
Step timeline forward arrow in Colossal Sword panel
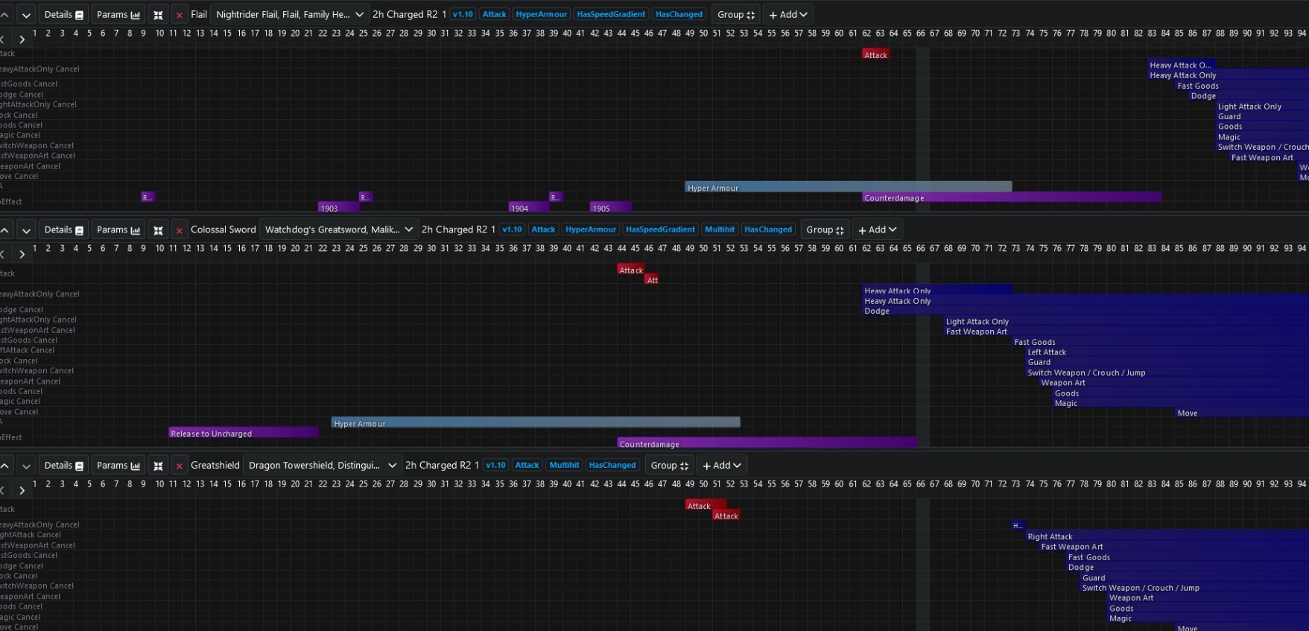[22, 255]
